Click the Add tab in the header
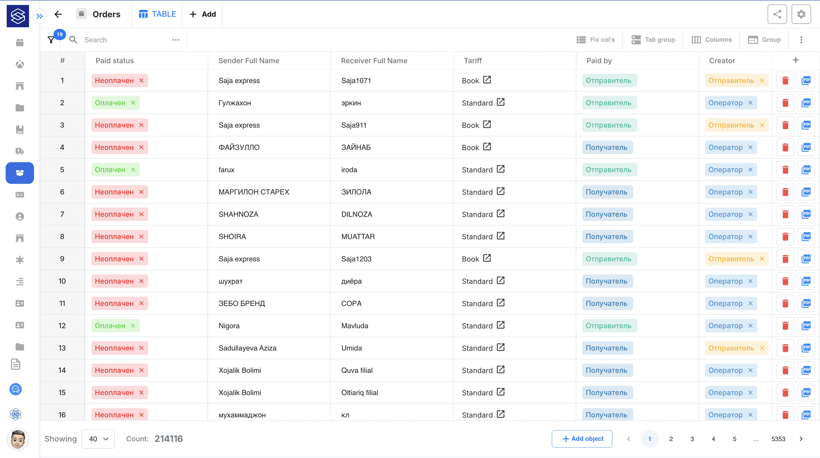 [x=203, y=14]
